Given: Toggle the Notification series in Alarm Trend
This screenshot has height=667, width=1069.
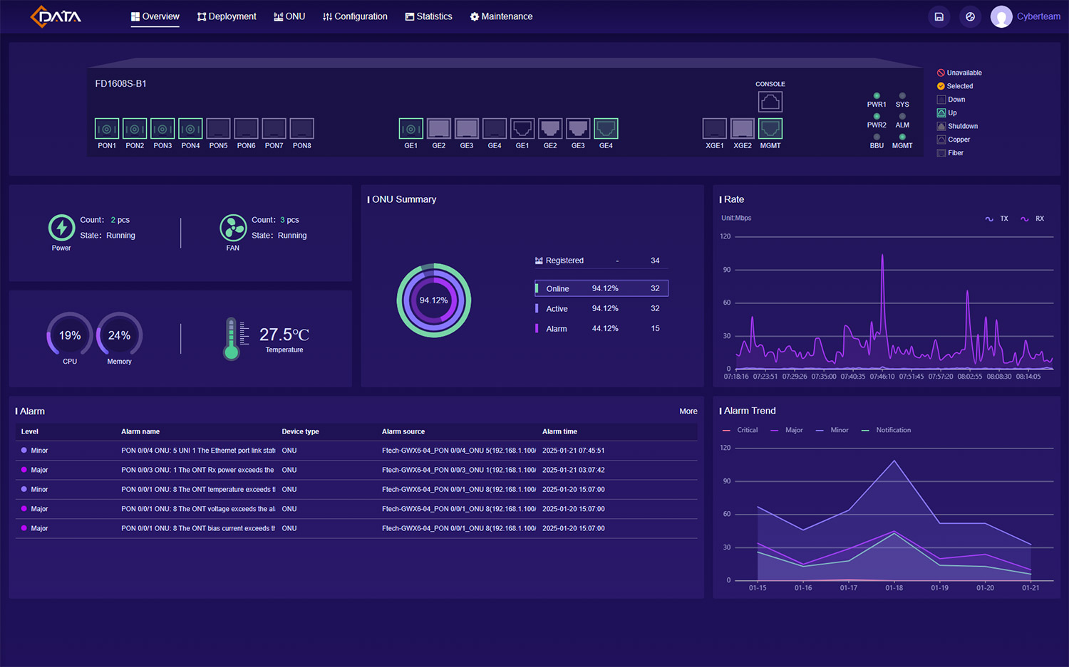Looking at the screenshot, I should tap(886, 430).
